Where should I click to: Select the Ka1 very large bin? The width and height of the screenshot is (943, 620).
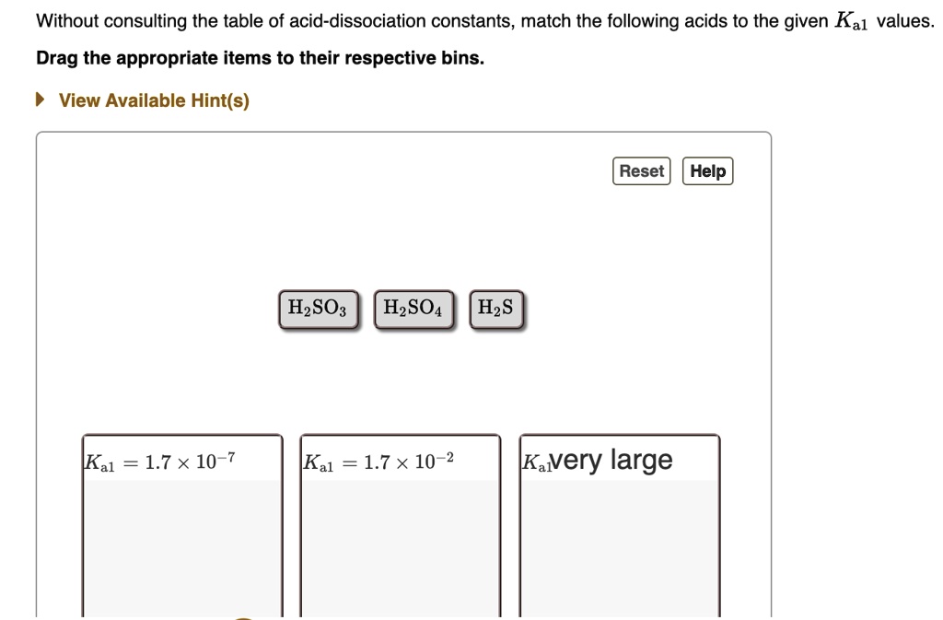tap(619, 525)
